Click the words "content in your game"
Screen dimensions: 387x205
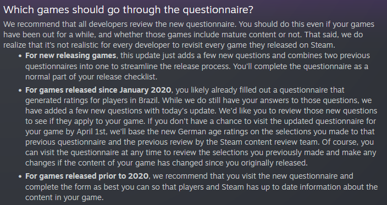pos(63,197)
